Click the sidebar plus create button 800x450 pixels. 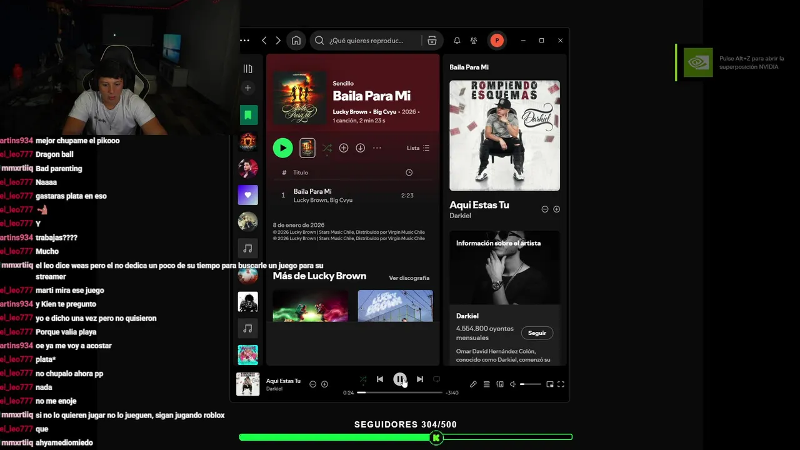coord(248,88)
